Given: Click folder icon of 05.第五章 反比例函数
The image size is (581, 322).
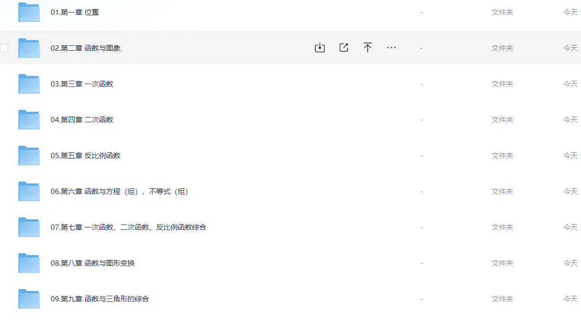Looking at the screenshot, I should 29,155.
